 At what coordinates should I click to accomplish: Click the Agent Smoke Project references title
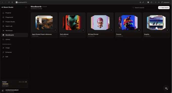(x=42, y=34)
